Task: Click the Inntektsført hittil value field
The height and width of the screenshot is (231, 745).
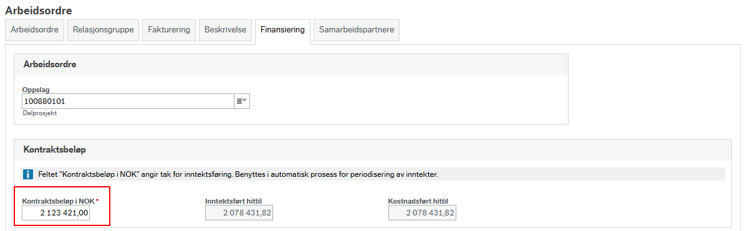Action: [x=239, y=213]
